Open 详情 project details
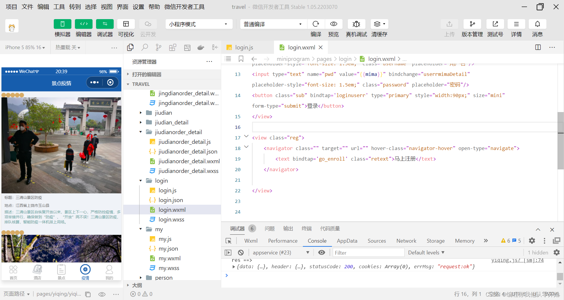The image size is (564, 300). tap(516, 24)
